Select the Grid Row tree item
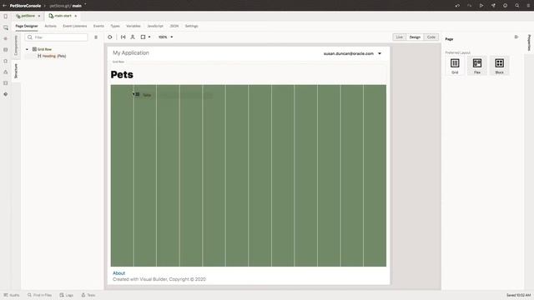 coord(42,49)
